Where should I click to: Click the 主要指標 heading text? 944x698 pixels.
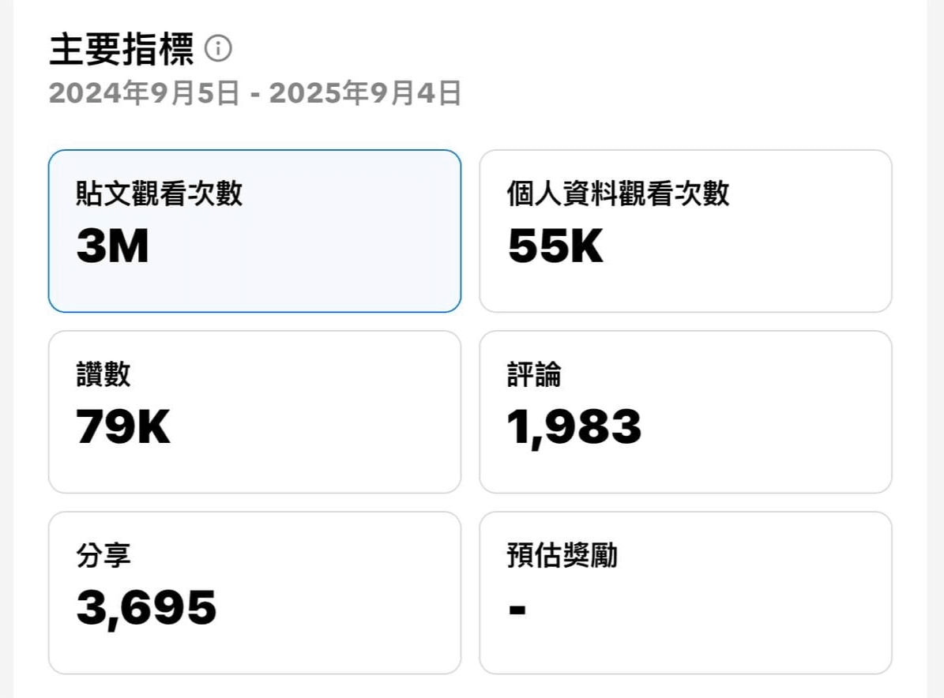point(122,49)
